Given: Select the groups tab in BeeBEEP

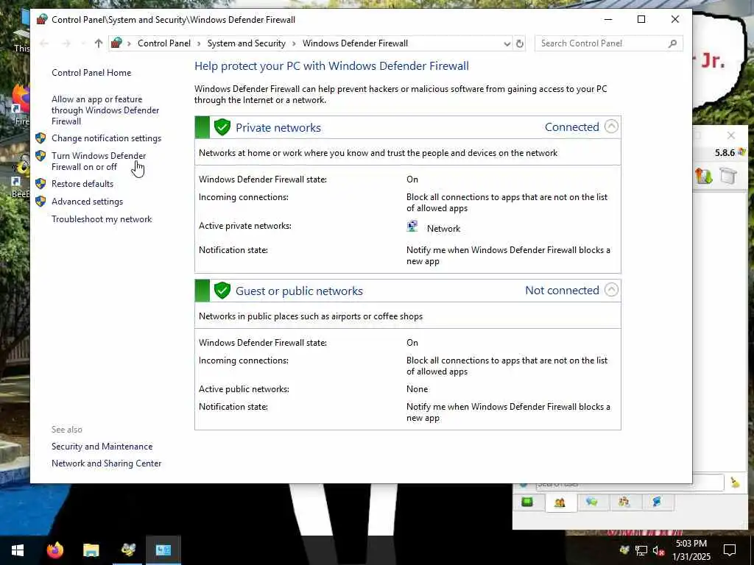Looking at the screenshot, I should 624,502.
